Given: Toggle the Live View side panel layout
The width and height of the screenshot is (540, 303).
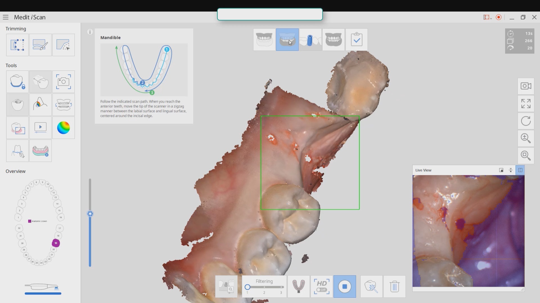Looking at the screenshot, I should pos(520,170).
